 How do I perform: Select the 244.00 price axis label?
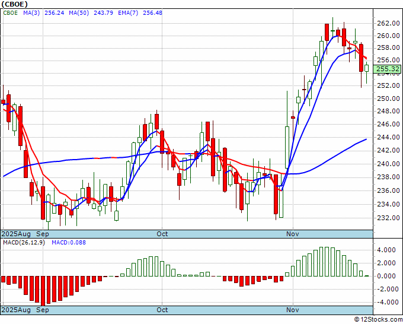click(388, 138)
